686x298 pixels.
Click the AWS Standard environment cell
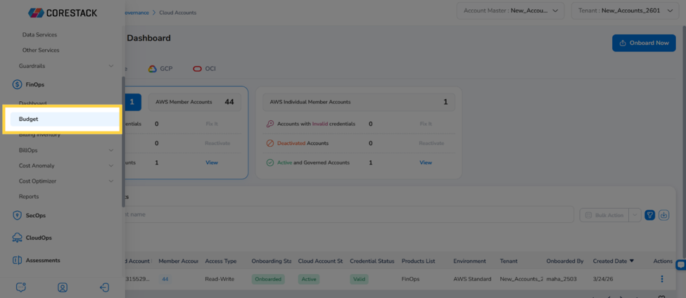click(x=472, y=279)
